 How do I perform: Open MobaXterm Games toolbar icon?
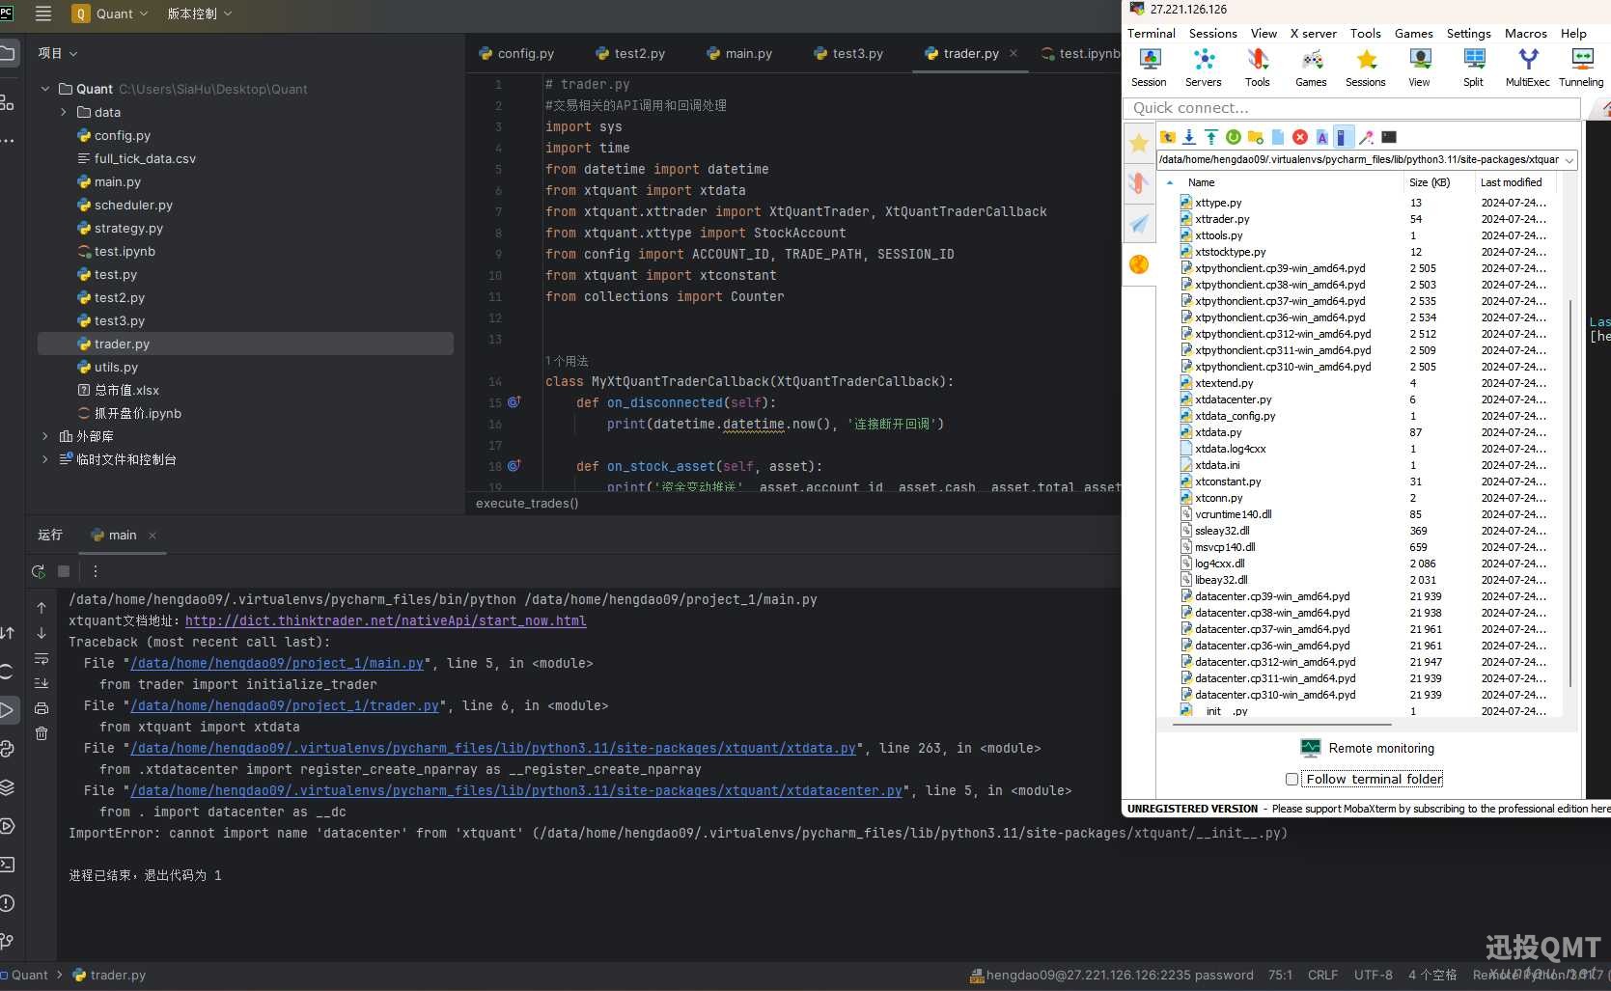[x=1311, y=68]
